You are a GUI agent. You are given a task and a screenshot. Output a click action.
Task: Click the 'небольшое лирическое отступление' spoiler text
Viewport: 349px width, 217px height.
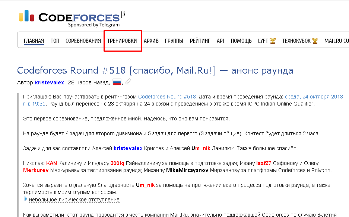(x=74, y=200)
